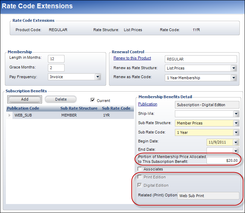245x213 pixels.
Task: Open the Sub Rate Code dropdown
Action: (x=236, y=132)
